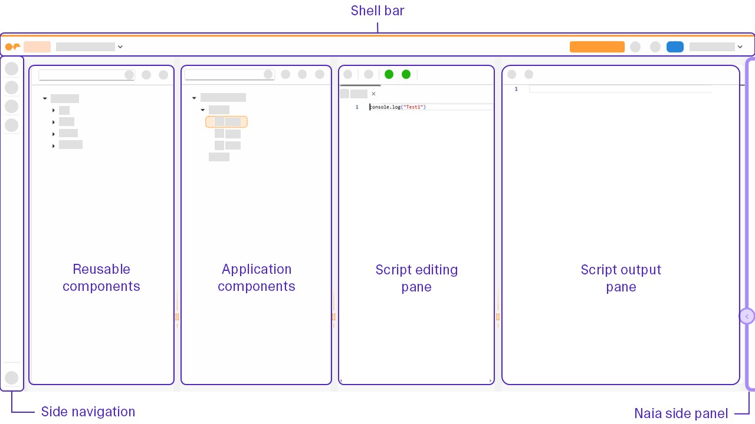755x424 pixels.
Task: Collapse the root tree node in Reusable components
Action: pos(45,98)
